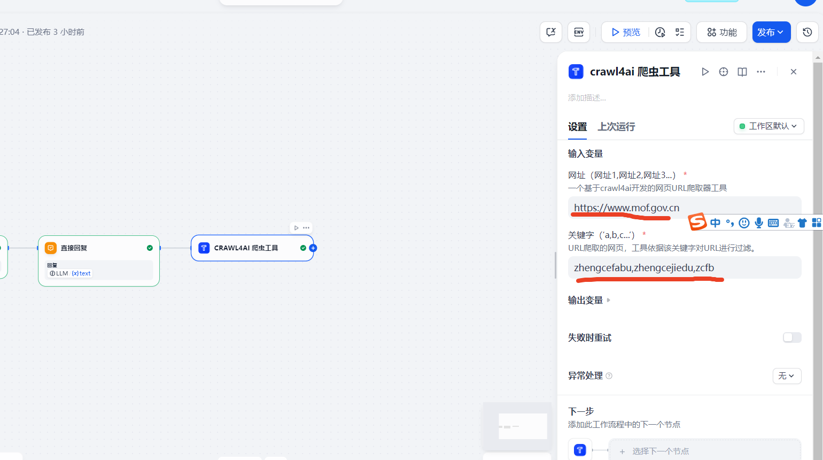The width and height of the screenshot is (823, 460).
Task: Select the 直接回复 node on canvas
Action: 99,260
